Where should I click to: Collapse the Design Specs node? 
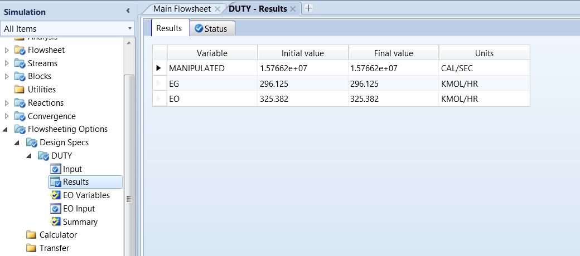click(18, 142)
